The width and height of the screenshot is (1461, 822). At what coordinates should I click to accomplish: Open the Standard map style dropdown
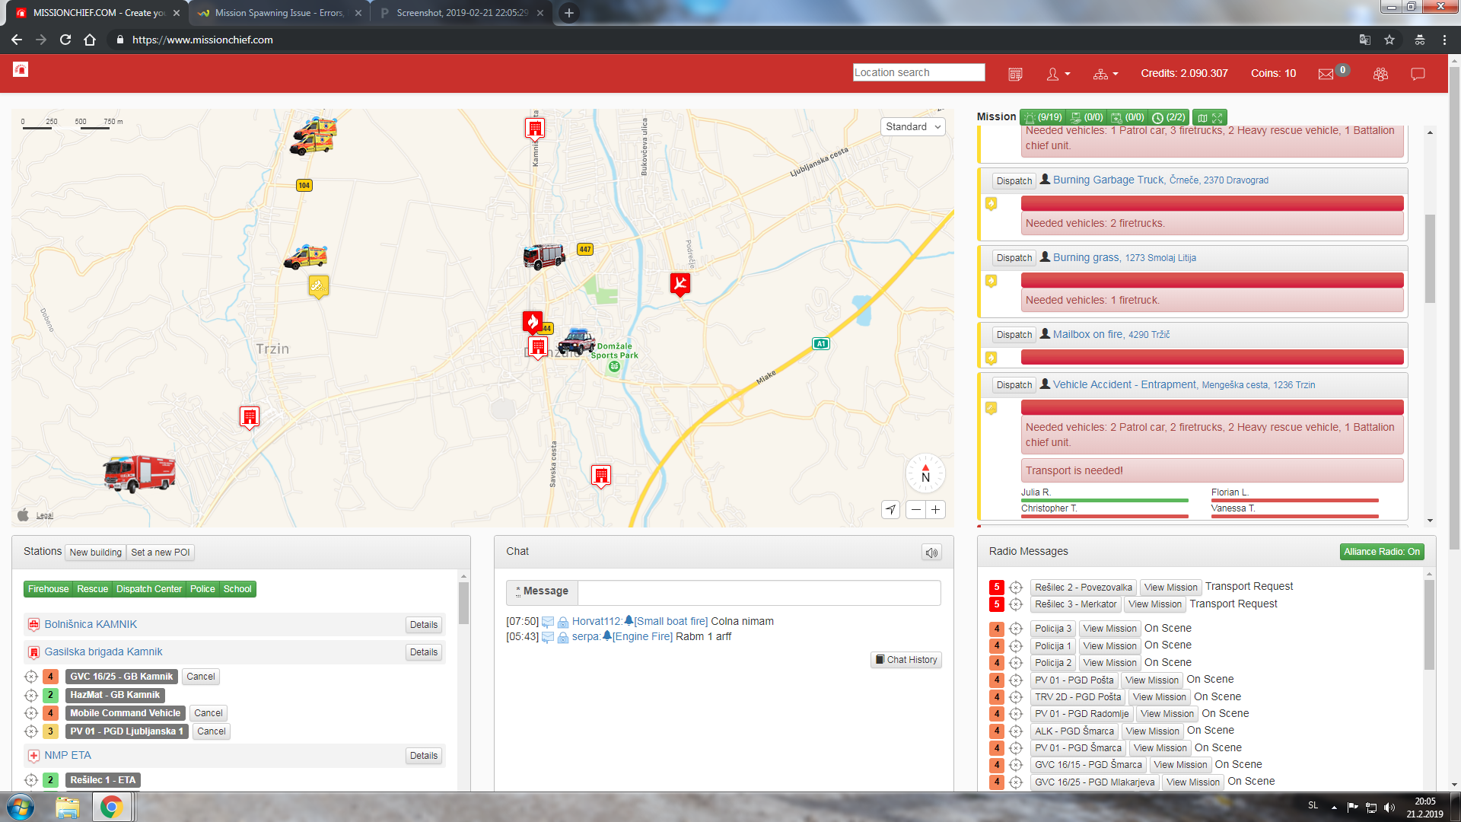pos(913,126)
